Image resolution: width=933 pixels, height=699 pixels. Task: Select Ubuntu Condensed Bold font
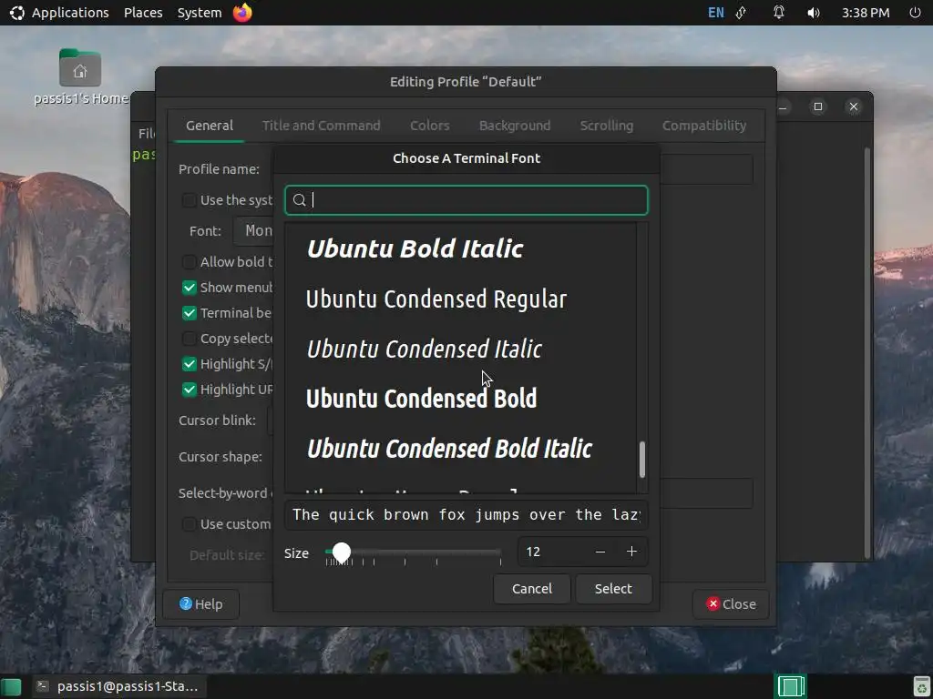click(x=460, y=399)
